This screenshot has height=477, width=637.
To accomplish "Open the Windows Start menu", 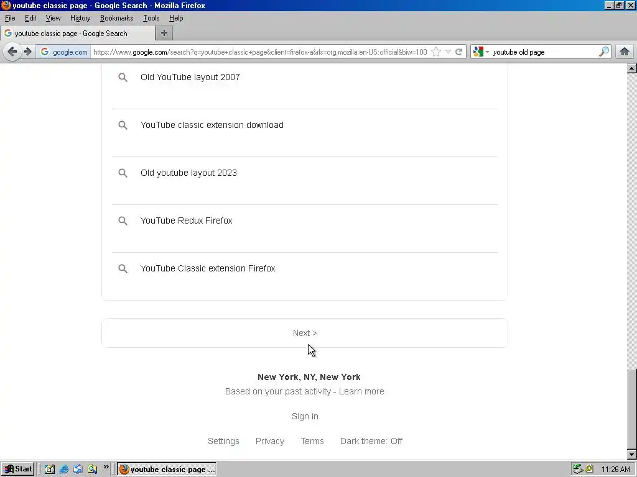I will tap(17, 470).
